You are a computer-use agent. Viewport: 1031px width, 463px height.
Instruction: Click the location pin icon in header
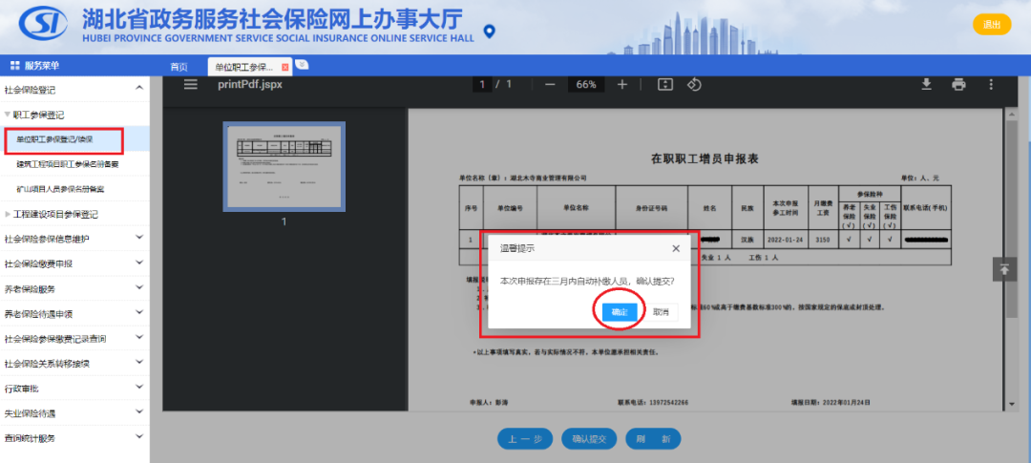tap(489, 32)
